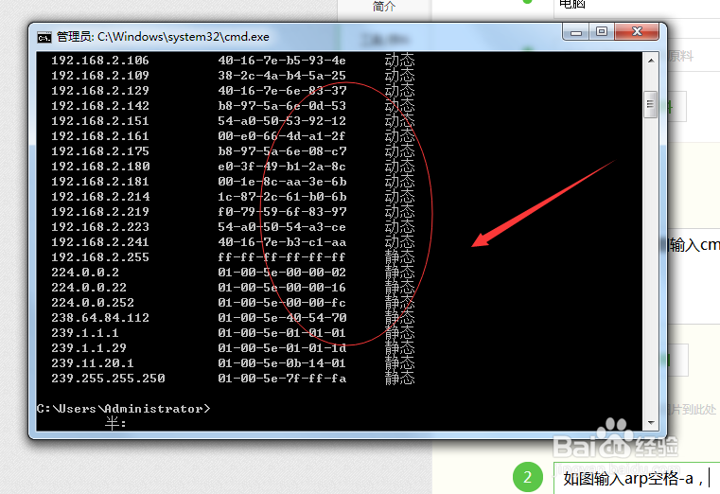Click MAC address 01-00-5e-40-54-70

coord(282,318)
